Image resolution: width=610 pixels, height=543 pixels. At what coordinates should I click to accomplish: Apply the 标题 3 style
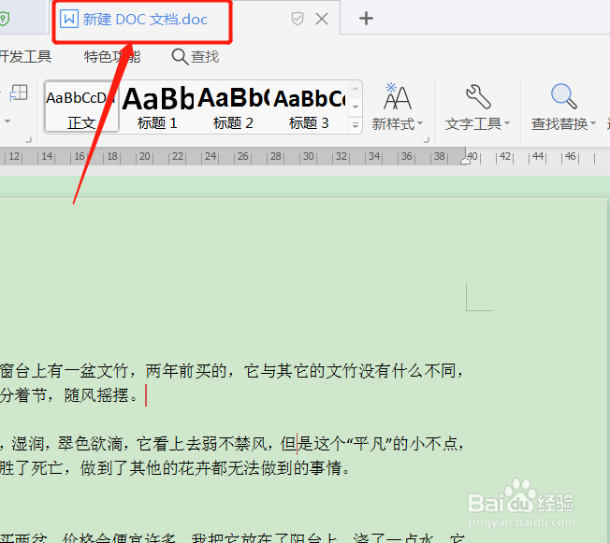(309, 107)
